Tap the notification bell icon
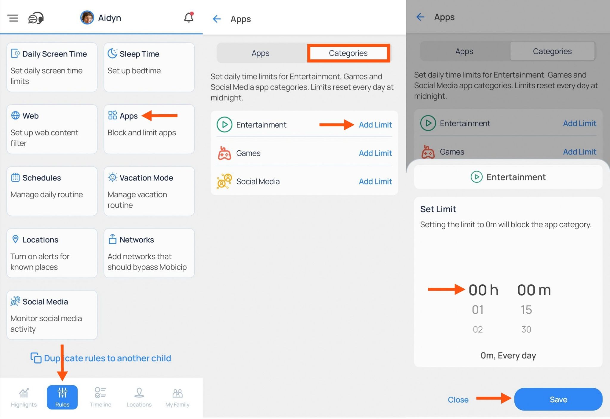This screenshot has width=610, height=419. point(189,18)
